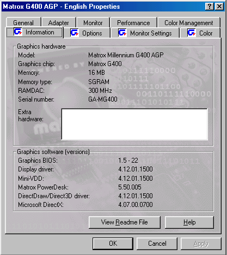Viewport: 227px width, 255px height.
Task: Select the Information tab label
Action: (x=40, y=32)
